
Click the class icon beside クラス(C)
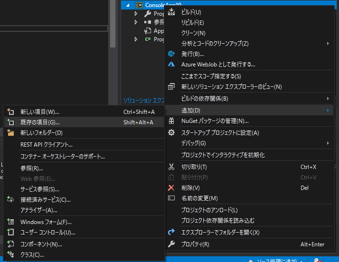[10, 254]
